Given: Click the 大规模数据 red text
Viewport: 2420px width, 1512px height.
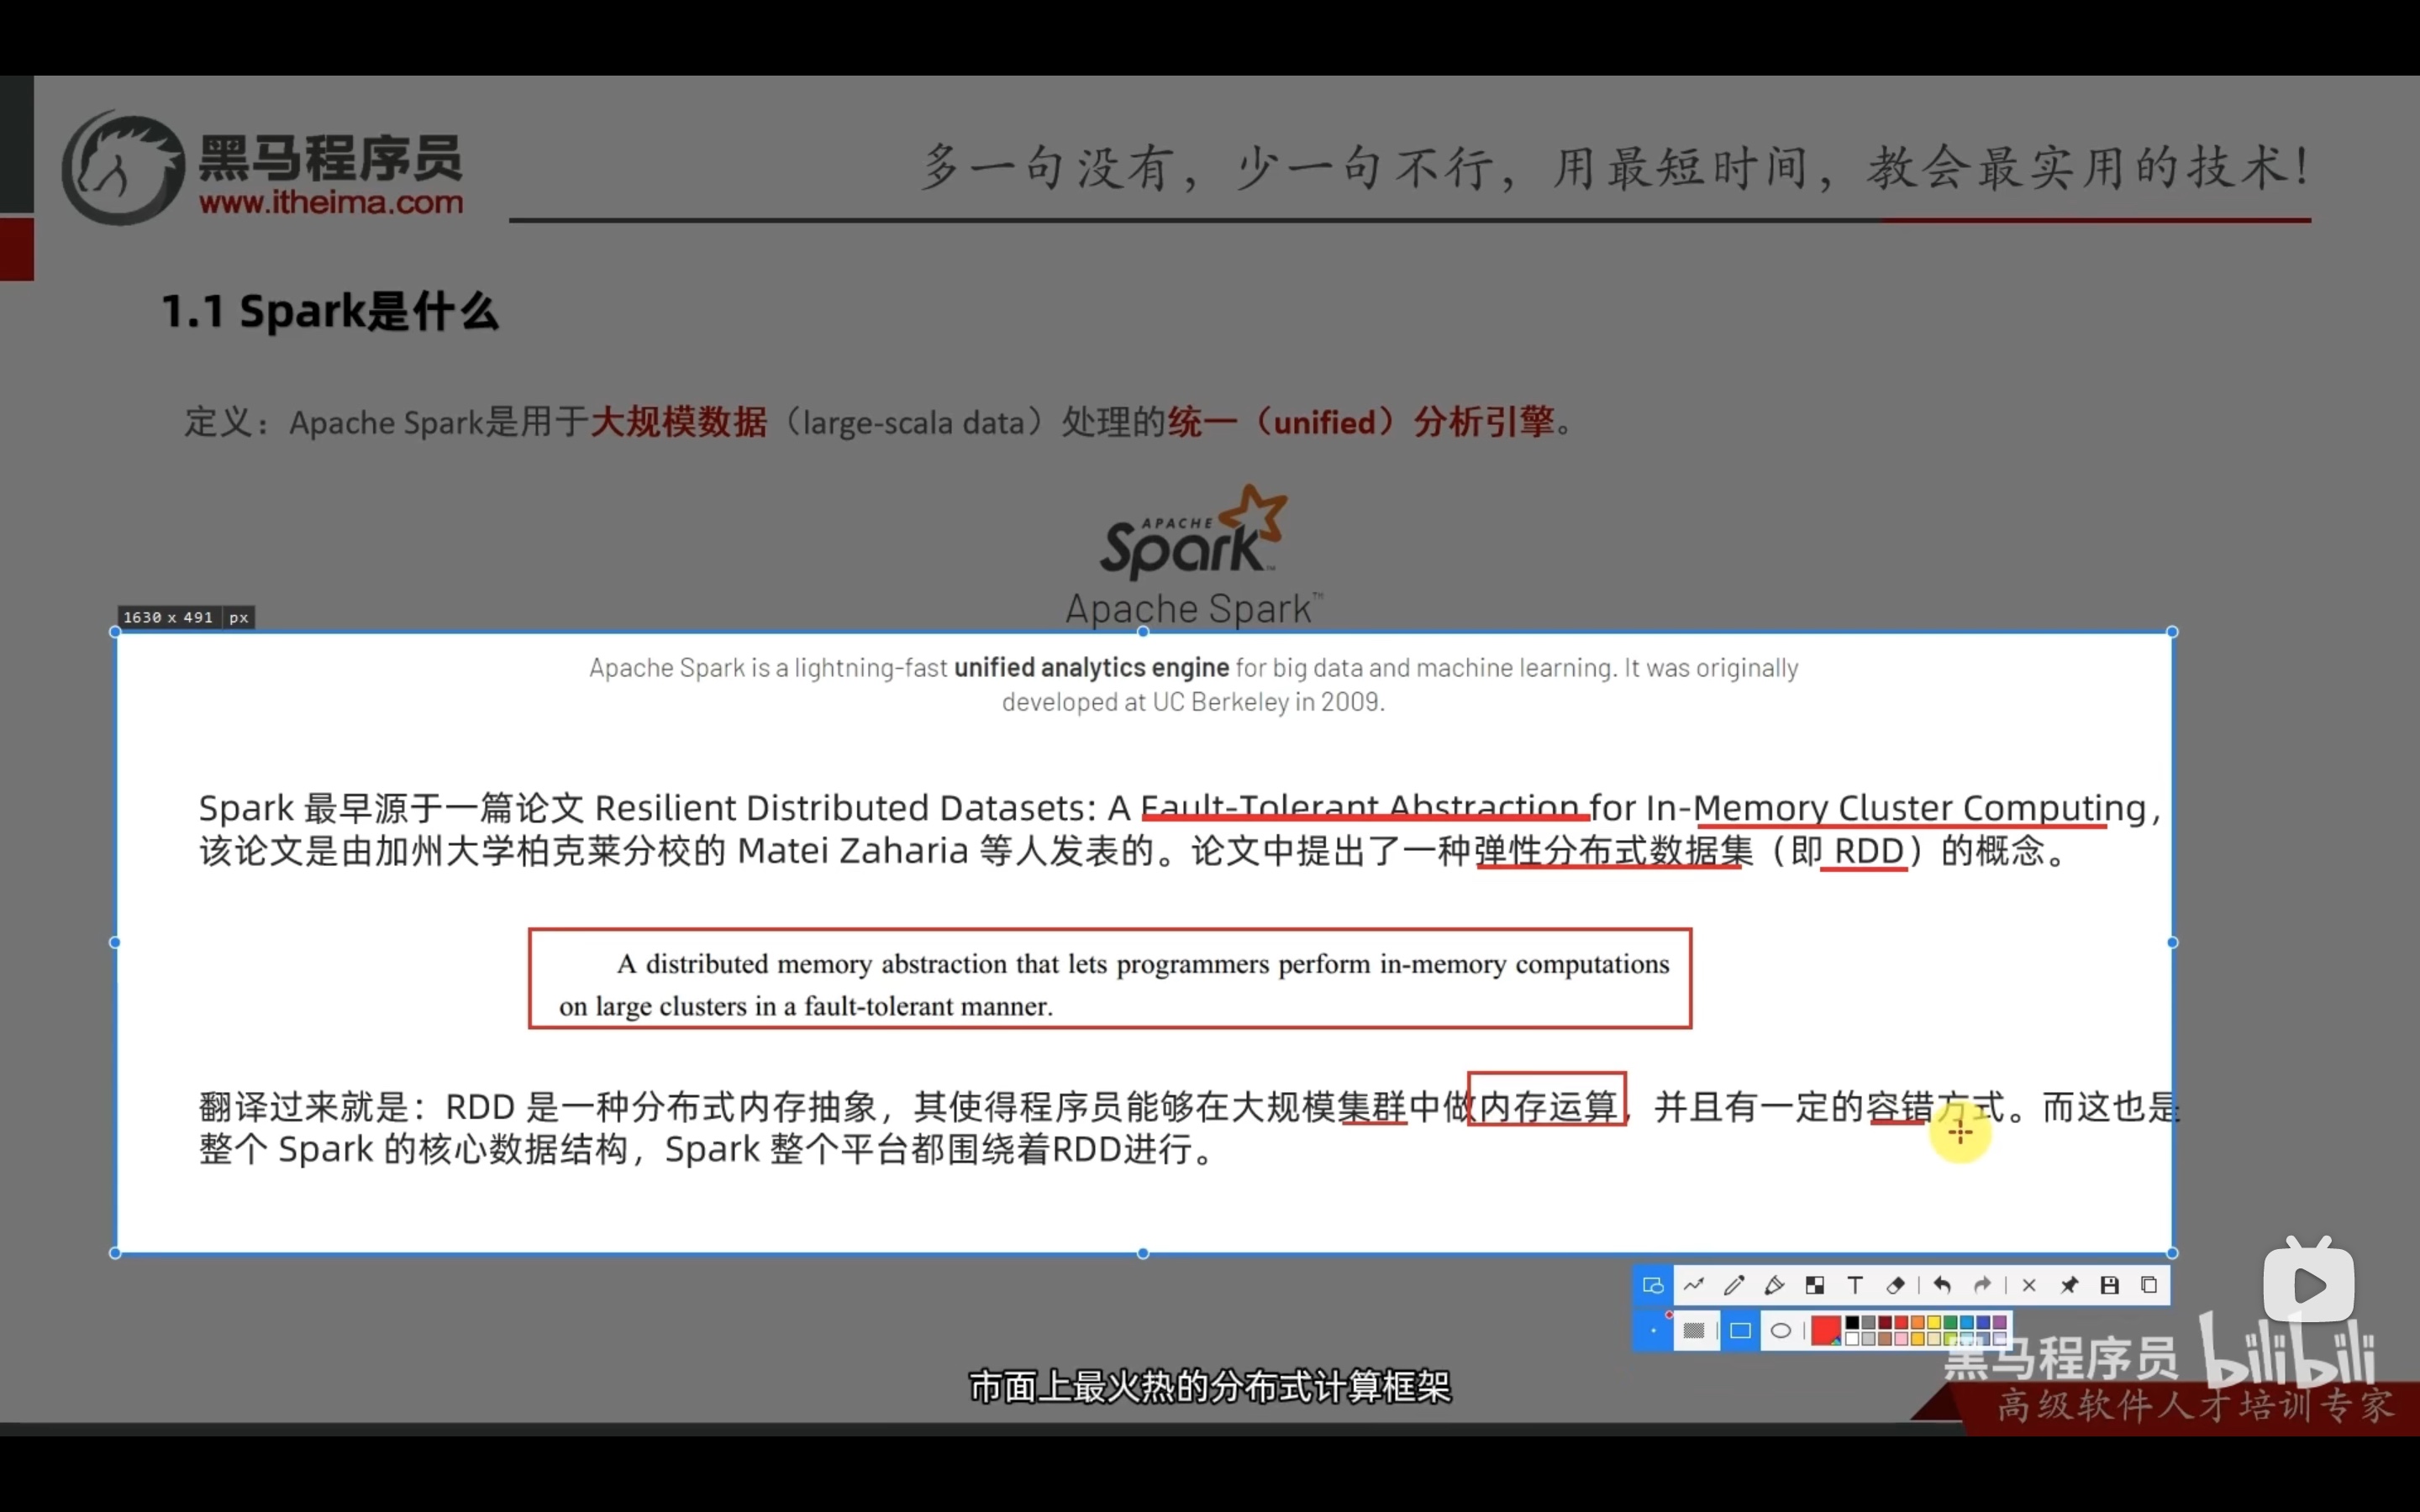Looking at the screenshot, I should click(x=679, y=422).
